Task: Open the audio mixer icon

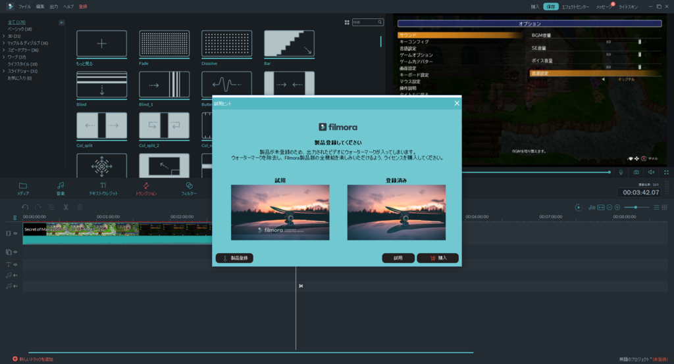Action: pos(592,208)
